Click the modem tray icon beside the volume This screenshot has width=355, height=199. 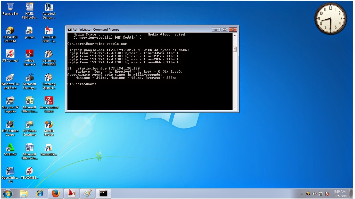[308, 194]
